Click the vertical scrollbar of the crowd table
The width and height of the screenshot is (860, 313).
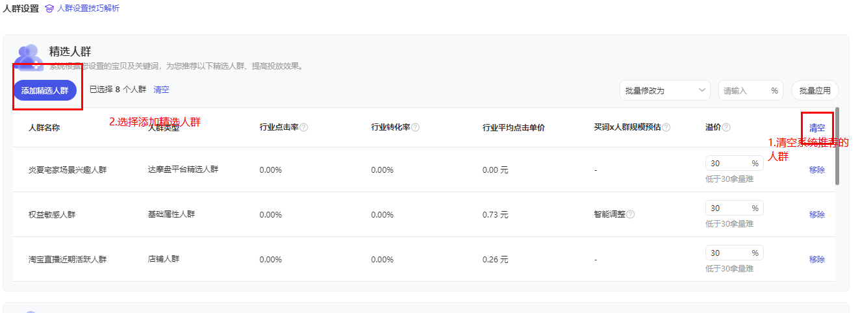tap(837, 146)
